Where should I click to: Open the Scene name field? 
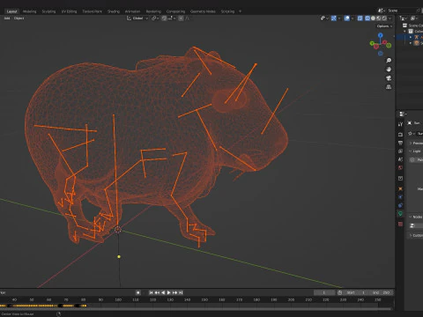coord(401,11)
